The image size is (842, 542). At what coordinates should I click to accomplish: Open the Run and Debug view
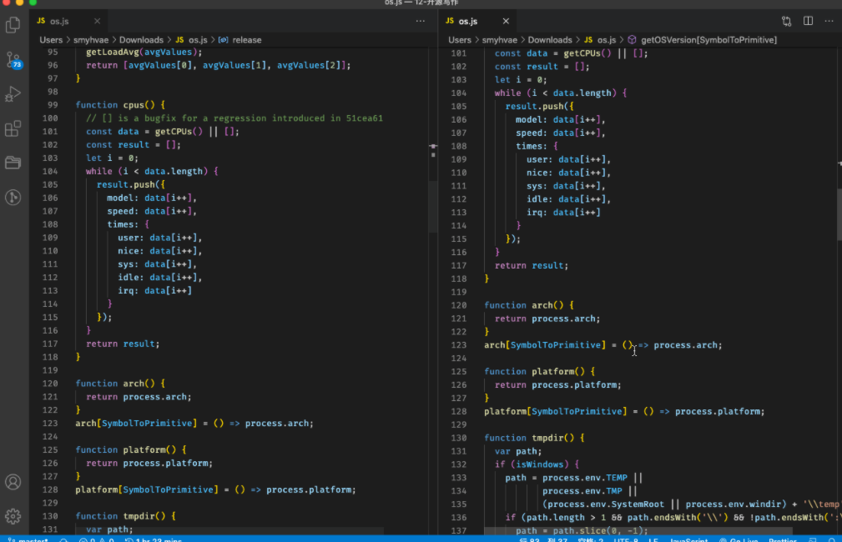(x=13, y=94)
